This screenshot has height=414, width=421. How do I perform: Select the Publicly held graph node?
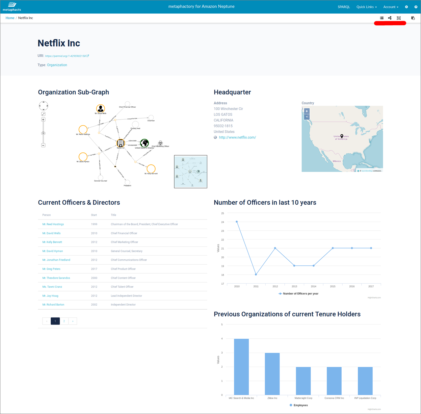pyautogui.click(x=135, y=125)
